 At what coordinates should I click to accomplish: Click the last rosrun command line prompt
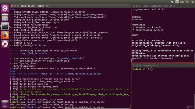[x=57, y=107]
